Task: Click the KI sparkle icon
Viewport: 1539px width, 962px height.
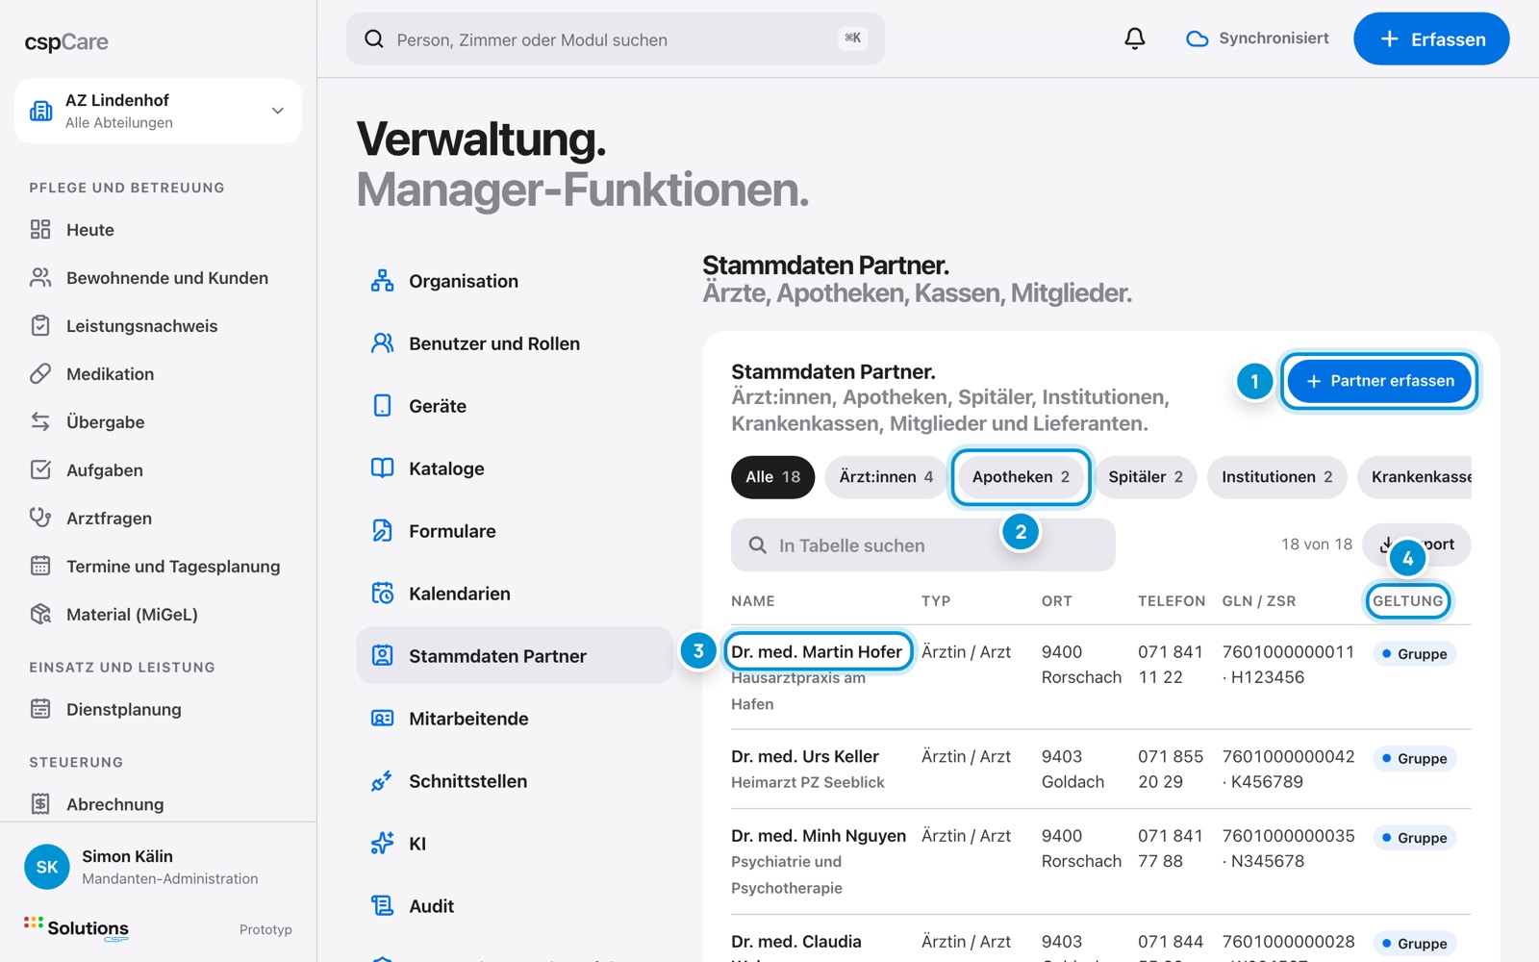Action: (382, 844)
